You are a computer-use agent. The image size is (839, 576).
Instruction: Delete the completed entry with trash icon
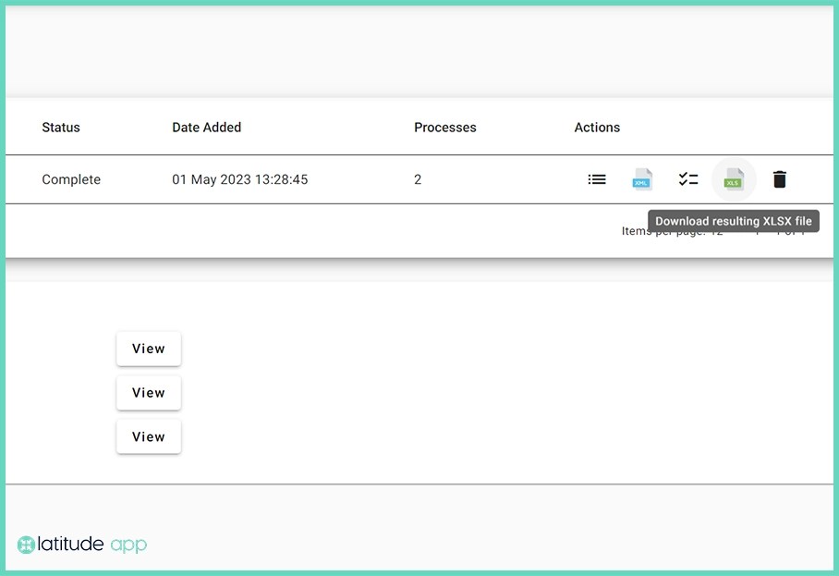[780, 179]
